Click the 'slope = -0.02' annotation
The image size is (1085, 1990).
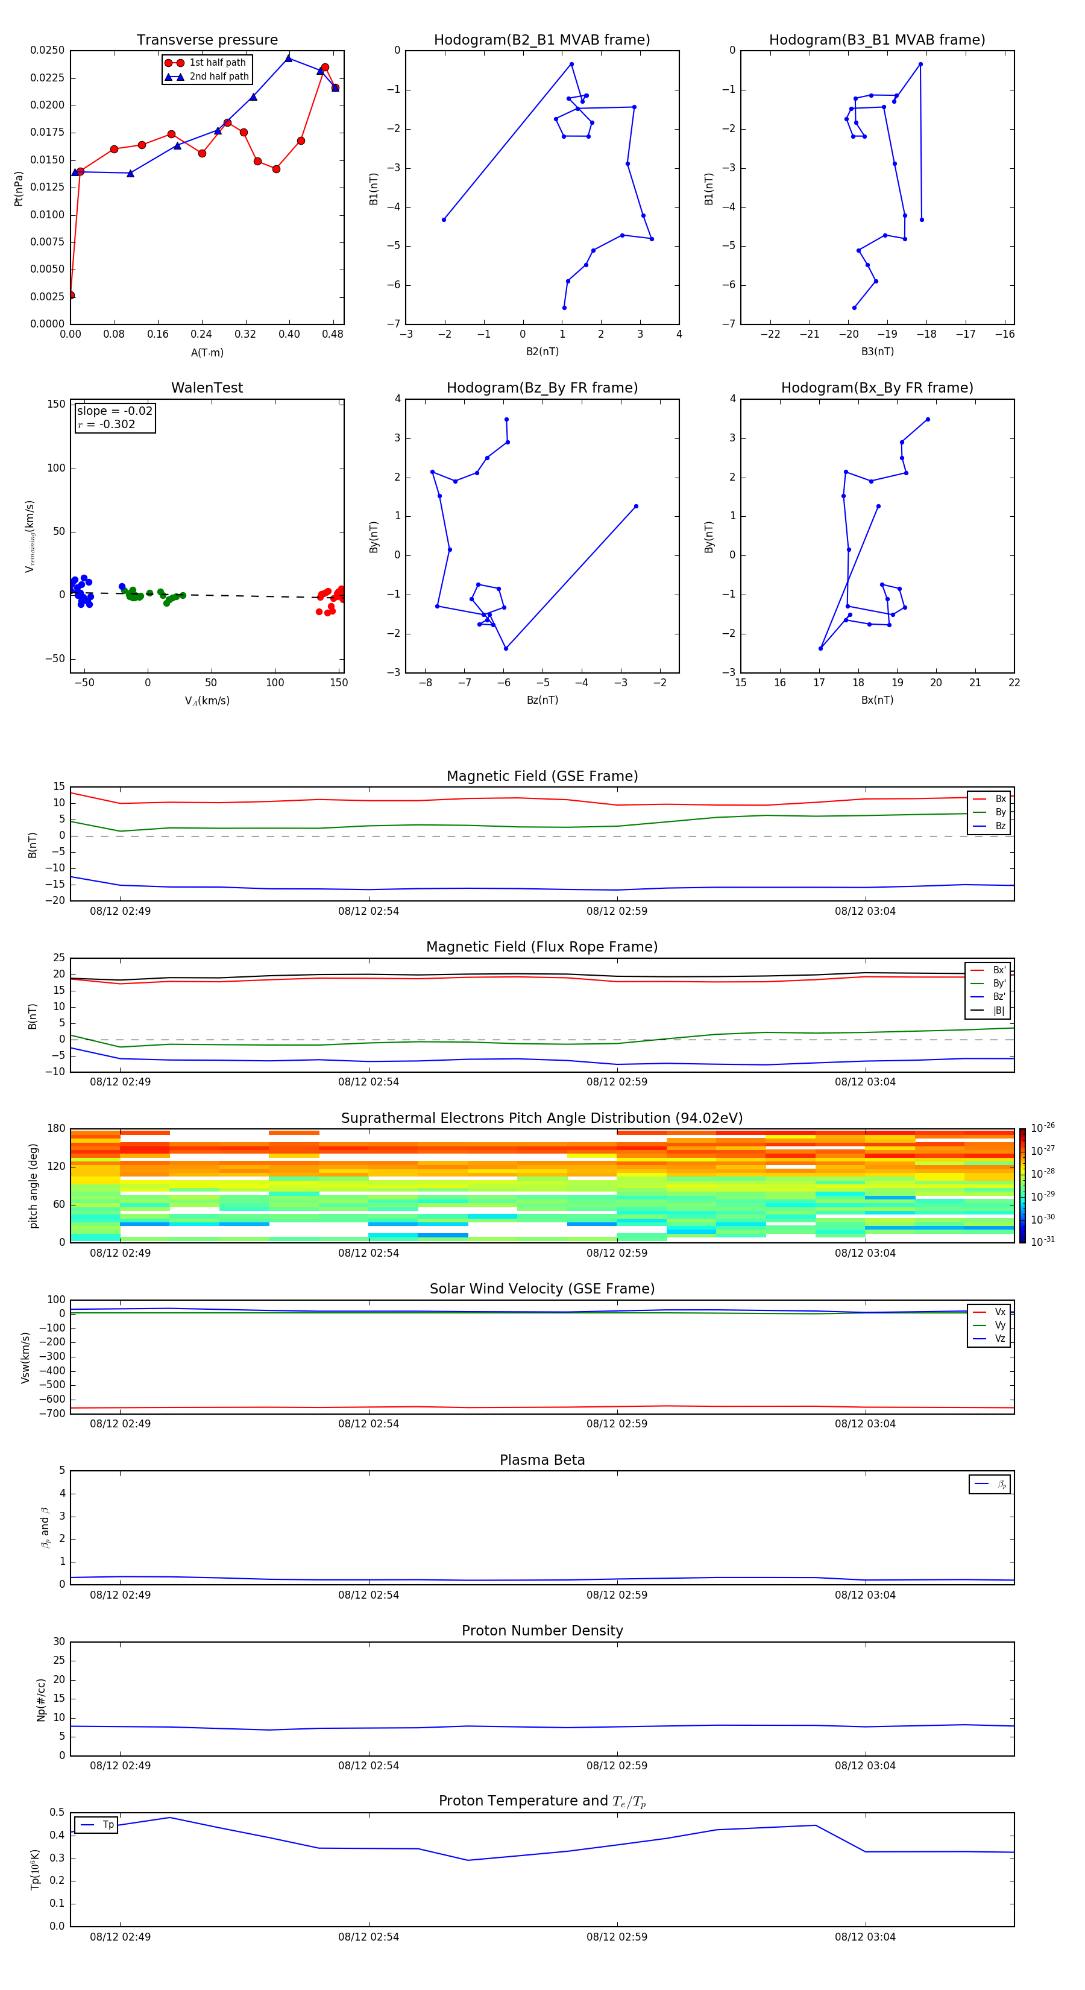(115, 411)
